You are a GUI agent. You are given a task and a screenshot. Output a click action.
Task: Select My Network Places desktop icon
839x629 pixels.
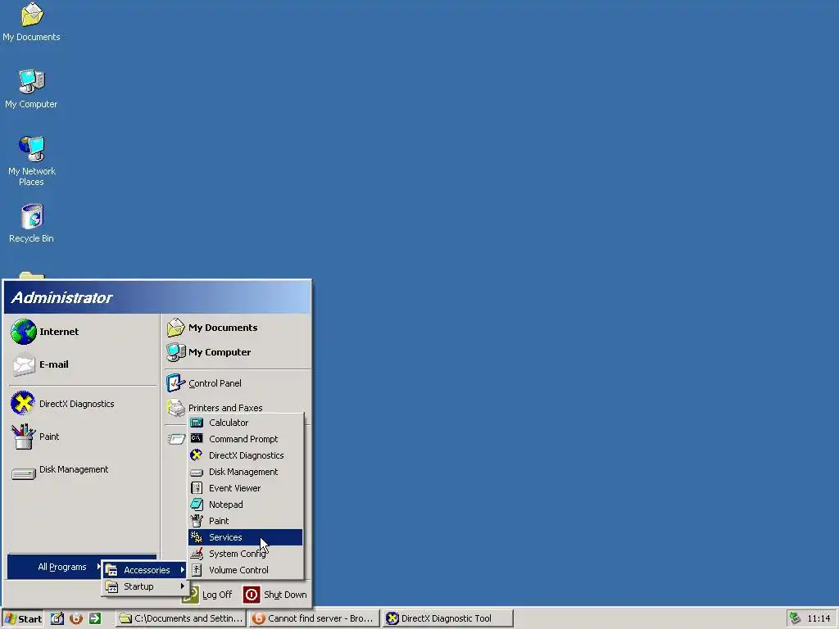point(32,161)
